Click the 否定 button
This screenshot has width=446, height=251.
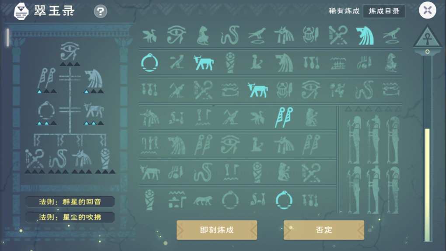[324, 230]
